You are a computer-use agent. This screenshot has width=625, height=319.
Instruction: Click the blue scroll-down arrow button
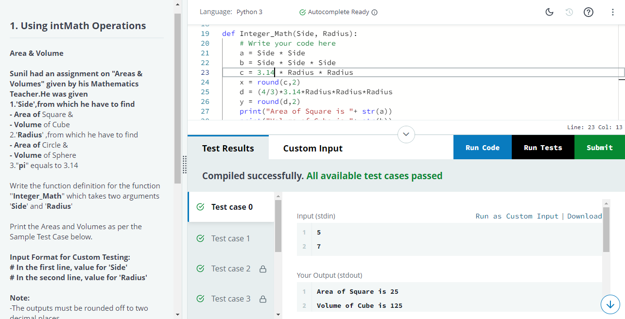pos(610,304)
